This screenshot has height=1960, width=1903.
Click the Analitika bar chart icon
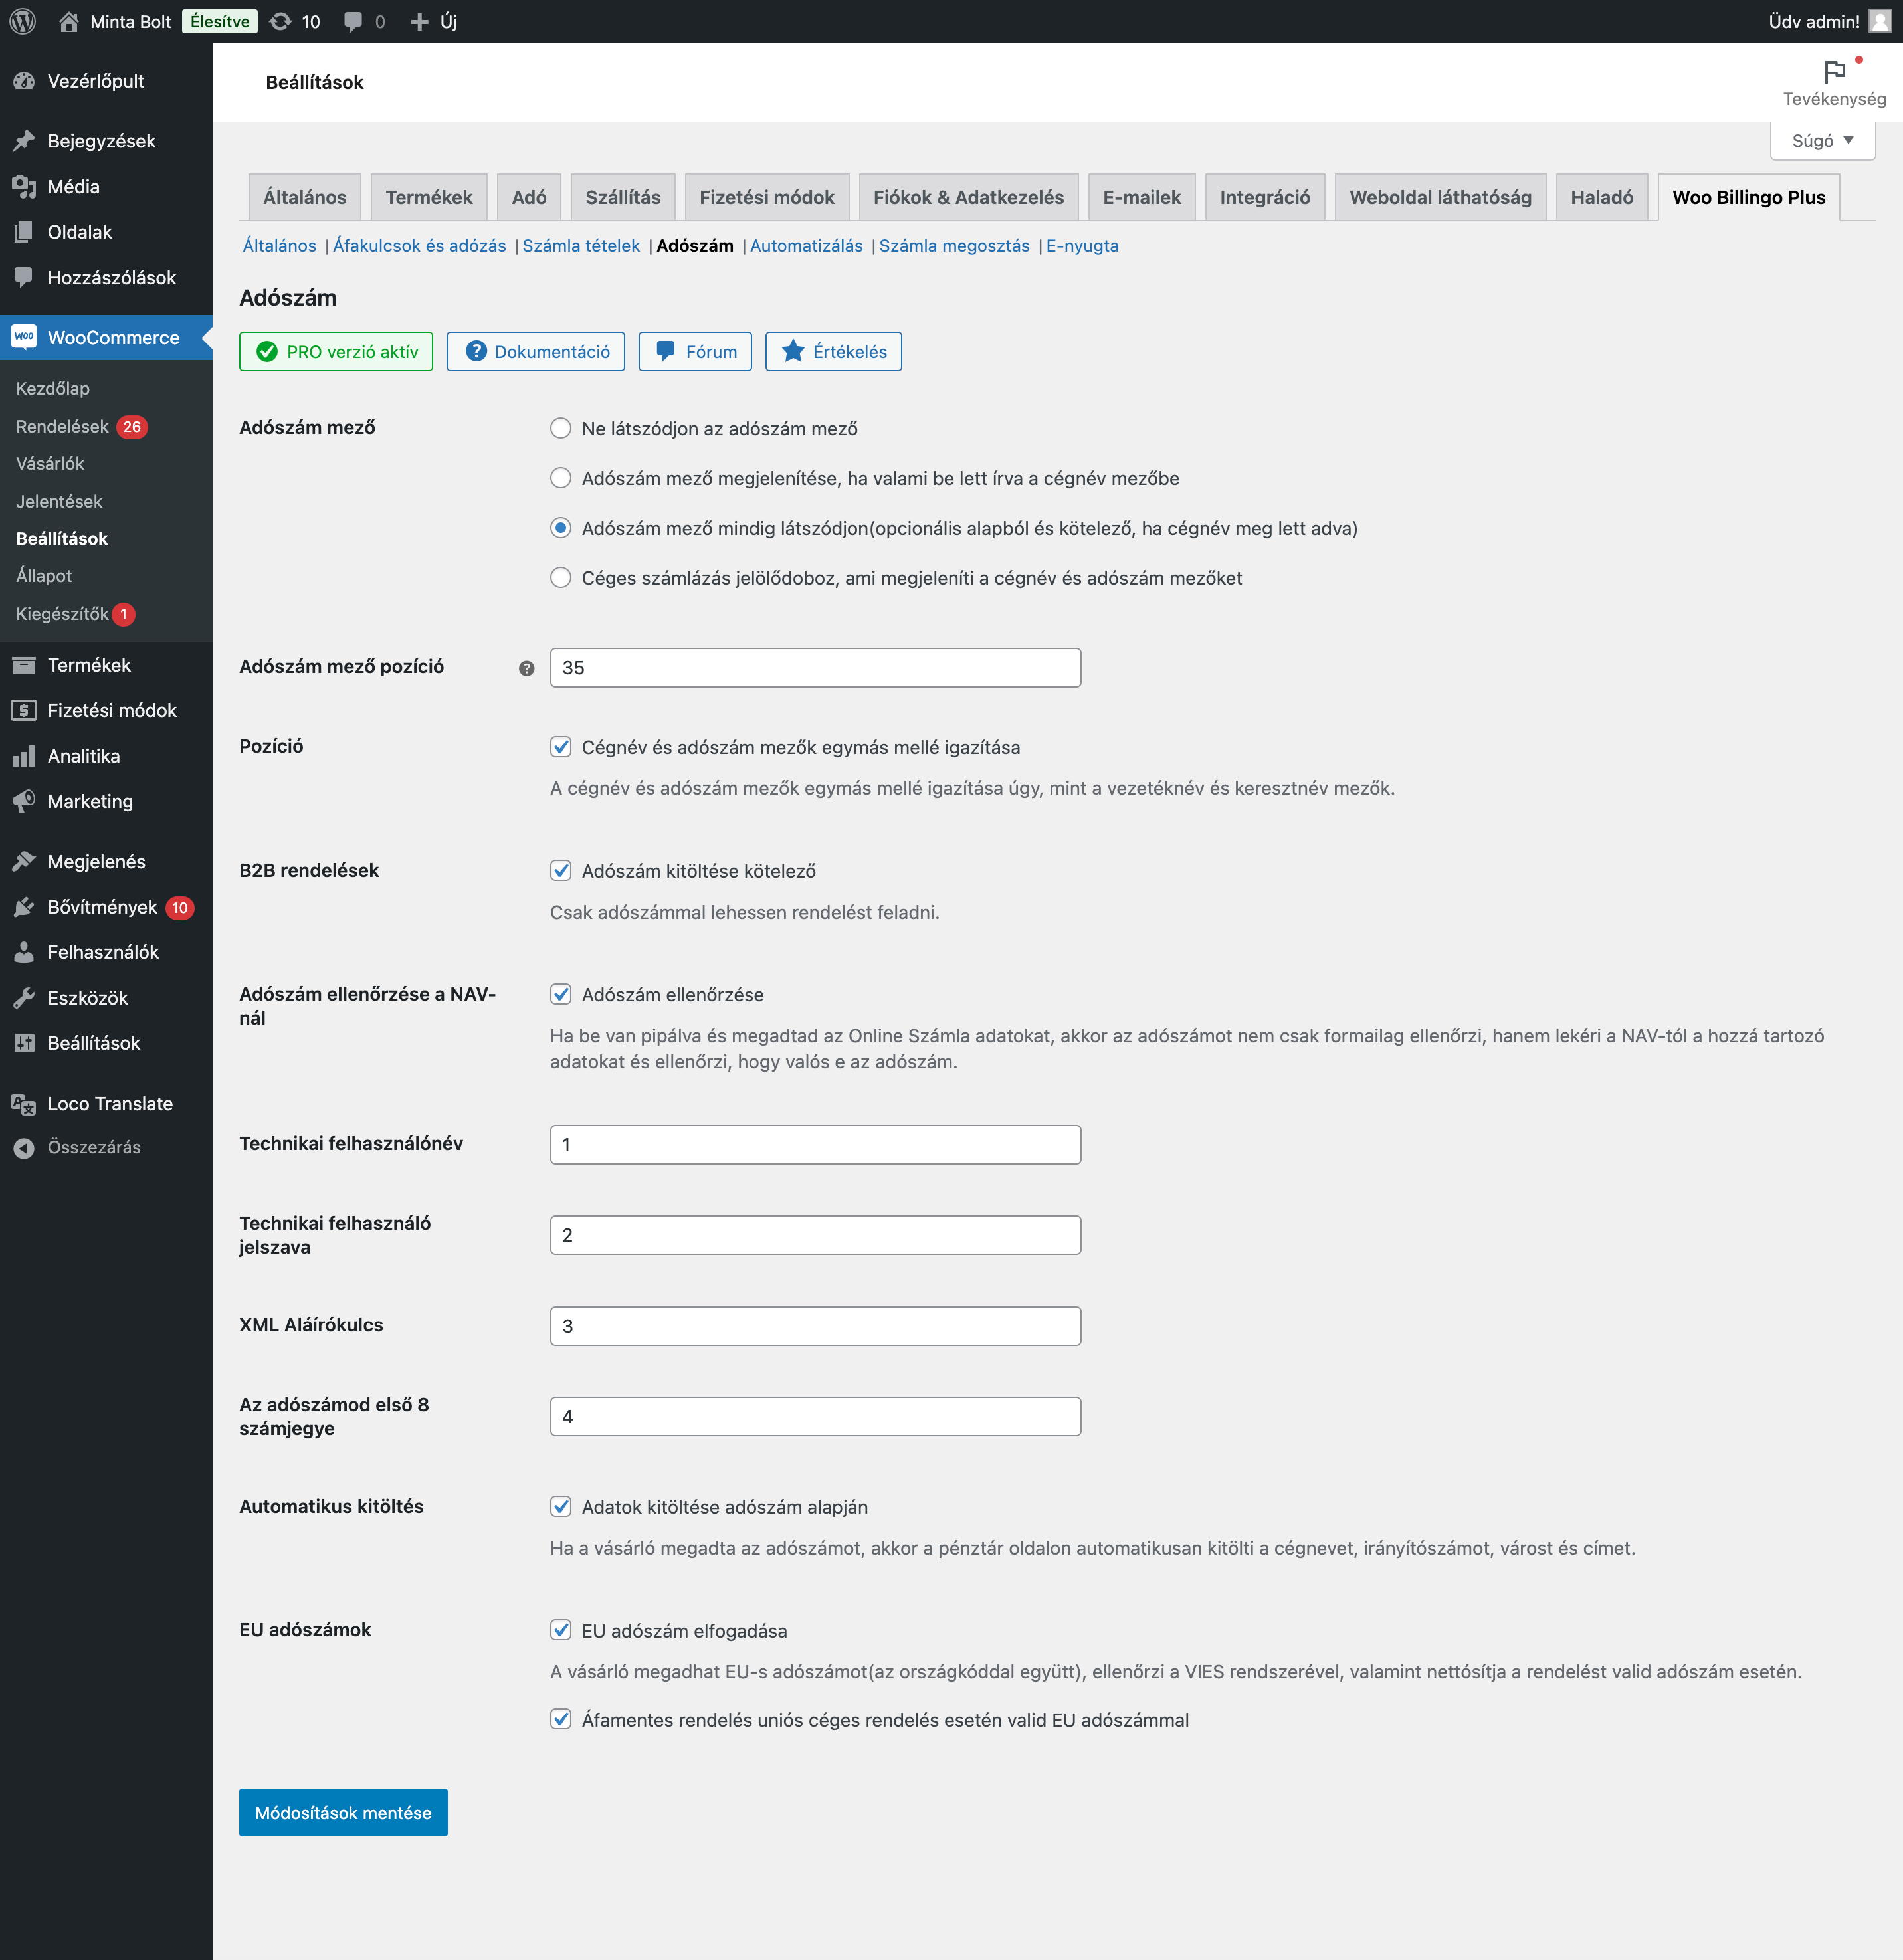point(24,756)
